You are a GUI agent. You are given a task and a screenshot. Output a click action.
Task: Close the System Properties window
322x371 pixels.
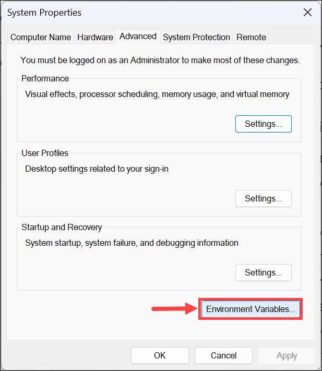[307, 13]
